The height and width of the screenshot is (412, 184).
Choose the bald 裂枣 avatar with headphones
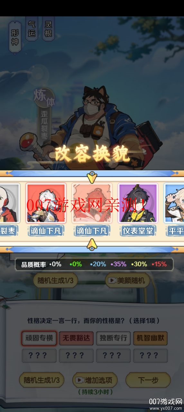(x=9, y=203)
